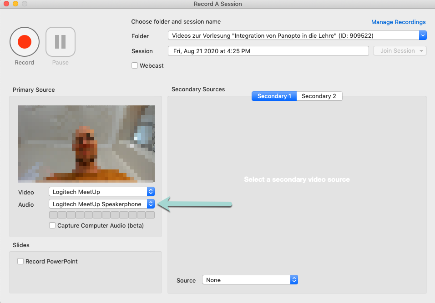Screen dimensions: 435x303
Task: Close the Record A Session window
Action: [6, 4]
